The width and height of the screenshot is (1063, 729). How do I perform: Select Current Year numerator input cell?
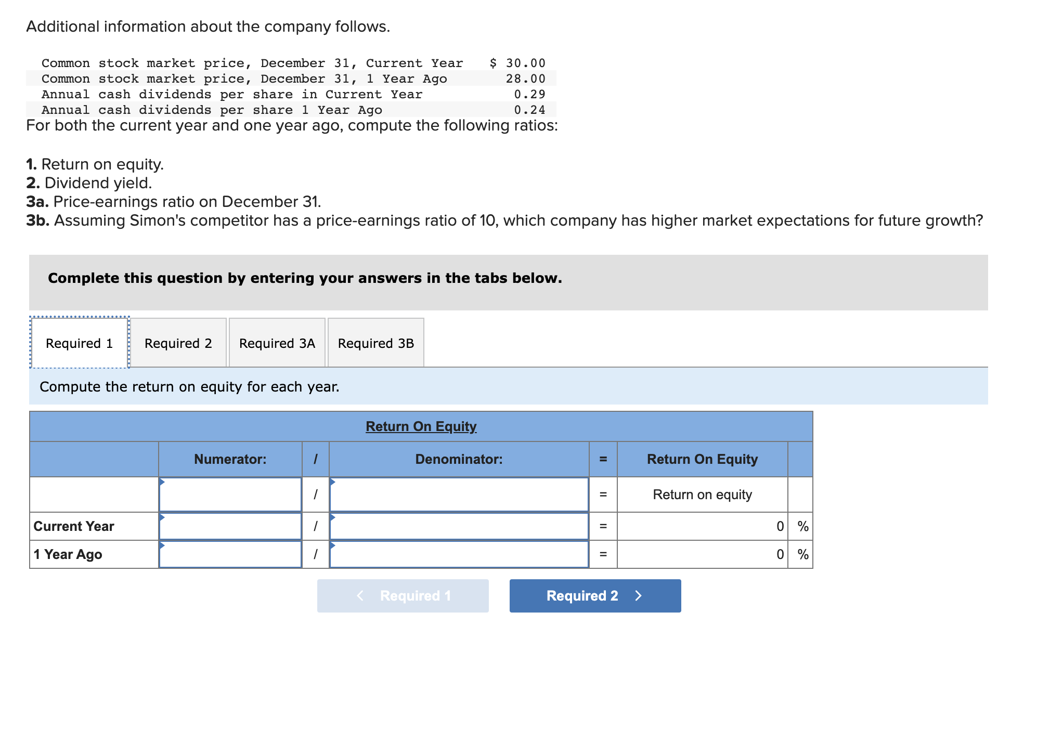click(230, 526)
